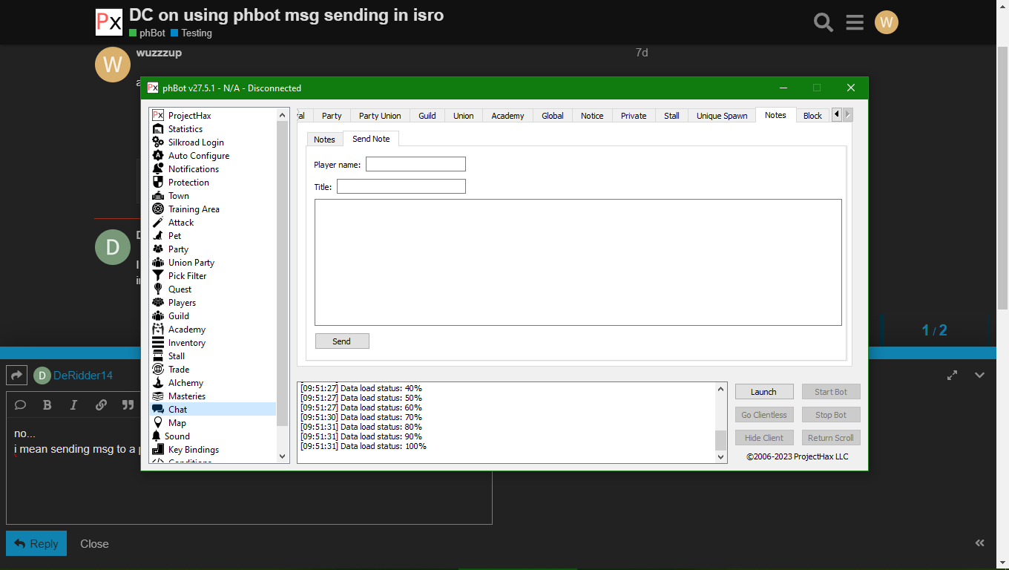This screenshot has height=570, width=1009.
Task: Switch to the Notes sub-tab
Action: [324, 140]
